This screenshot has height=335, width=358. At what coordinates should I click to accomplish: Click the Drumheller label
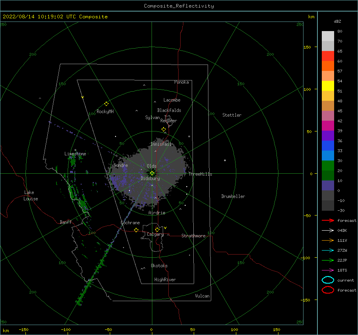pyautogui.click(x=233, y=196)
